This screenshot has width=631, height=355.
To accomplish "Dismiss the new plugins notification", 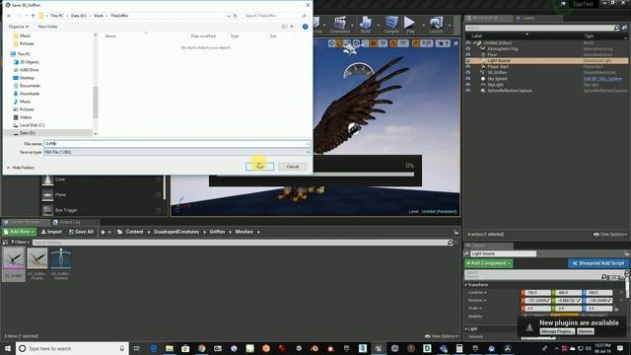I will click(x=586, y=331).
